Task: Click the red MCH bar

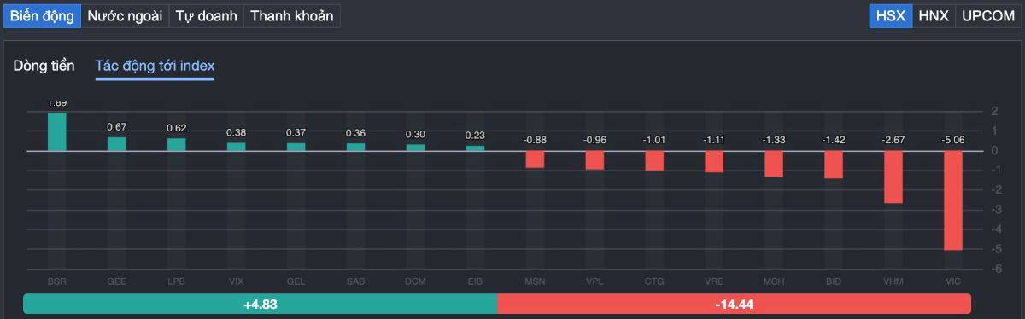Action: 774,164
